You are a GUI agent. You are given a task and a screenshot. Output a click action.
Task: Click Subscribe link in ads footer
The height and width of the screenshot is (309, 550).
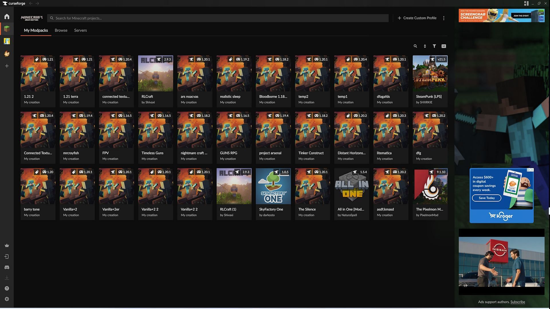coord(518,302)
